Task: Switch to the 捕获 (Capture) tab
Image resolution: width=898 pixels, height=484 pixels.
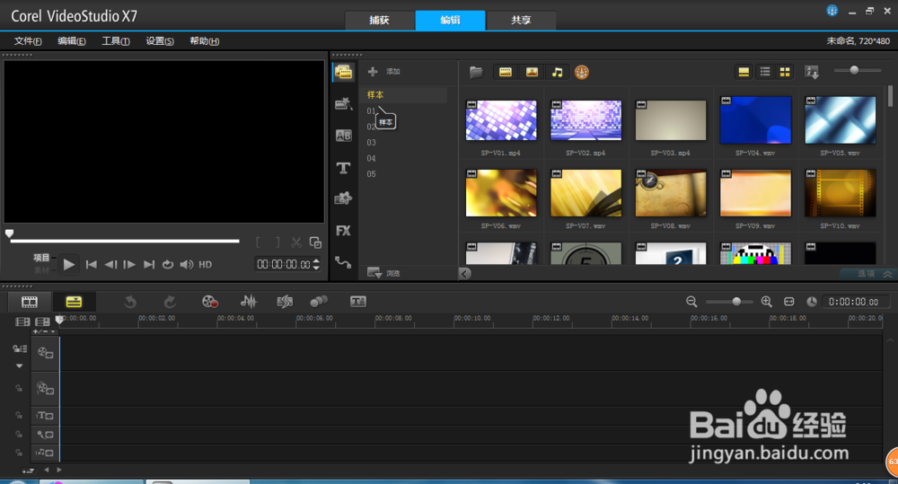Action: click(x=379, y=20)
